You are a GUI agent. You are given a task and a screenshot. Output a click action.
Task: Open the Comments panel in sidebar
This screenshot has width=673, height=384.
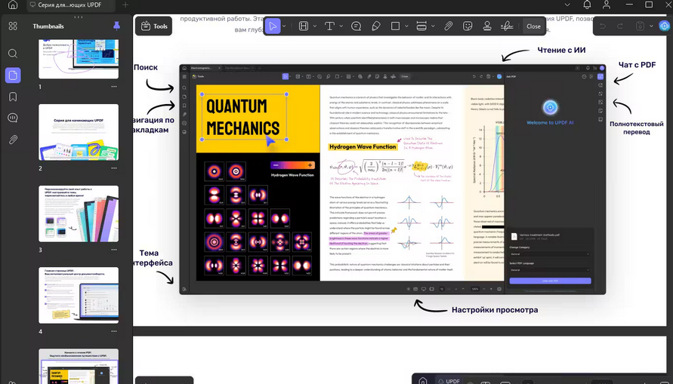[13, 118]
